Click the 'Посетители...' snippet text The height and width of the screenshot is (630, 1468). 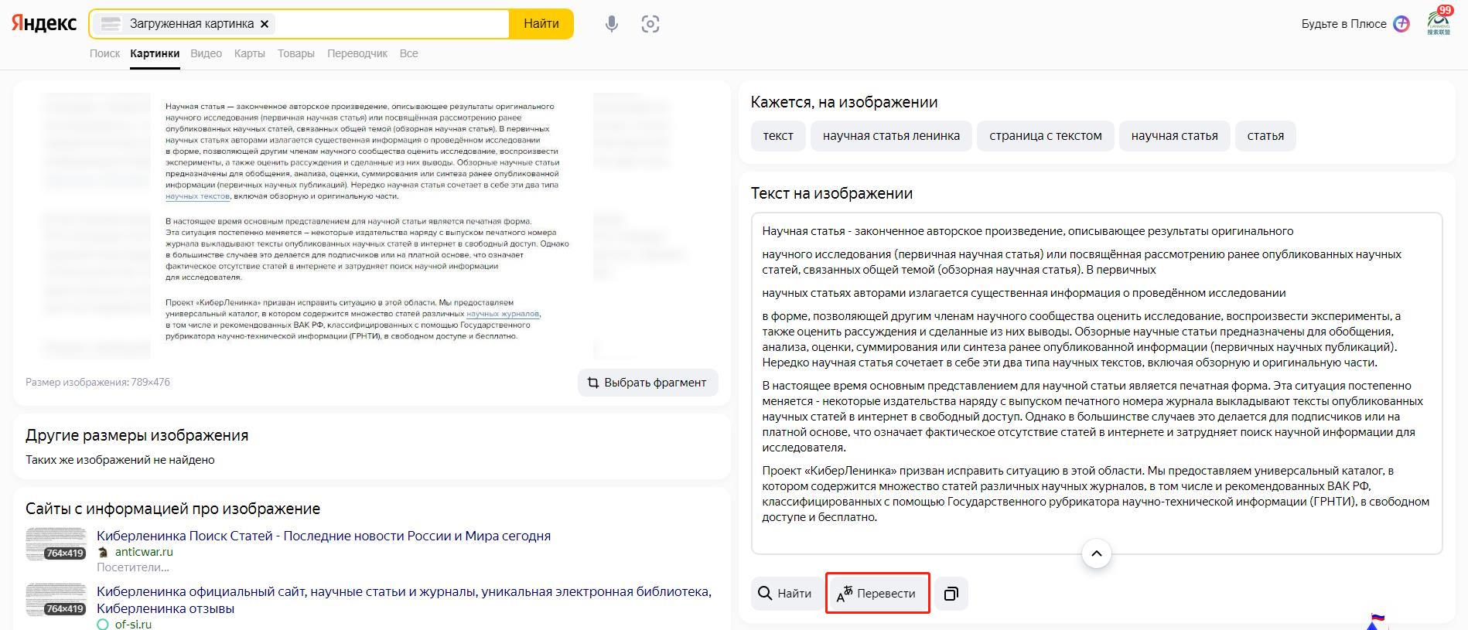coord(133,567)
